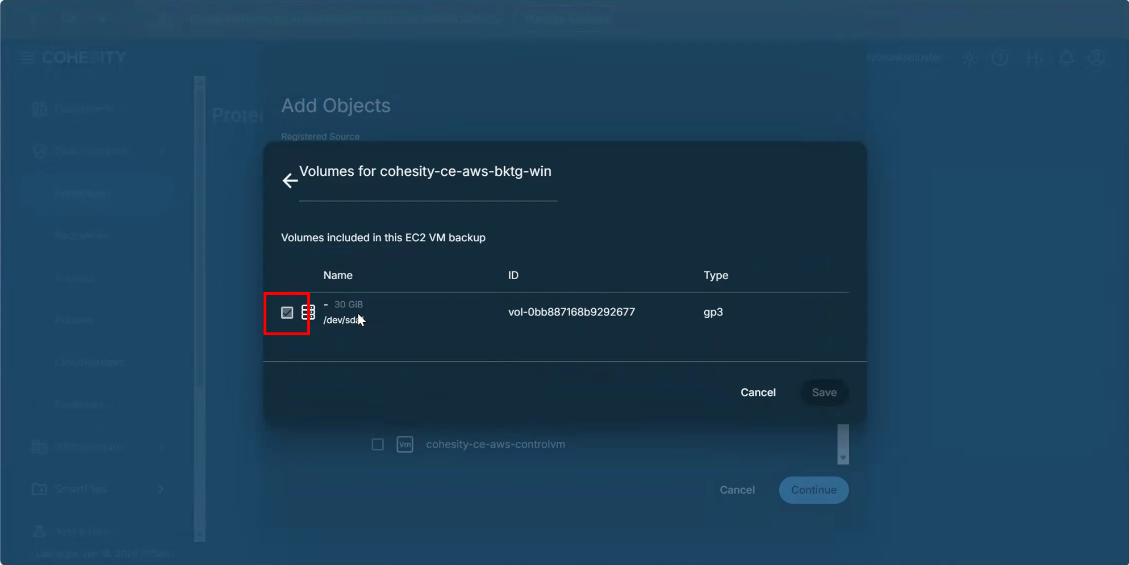1129x565 pixels.
Task: Open the help question mark icon
Action: (x=1000, y=57)
